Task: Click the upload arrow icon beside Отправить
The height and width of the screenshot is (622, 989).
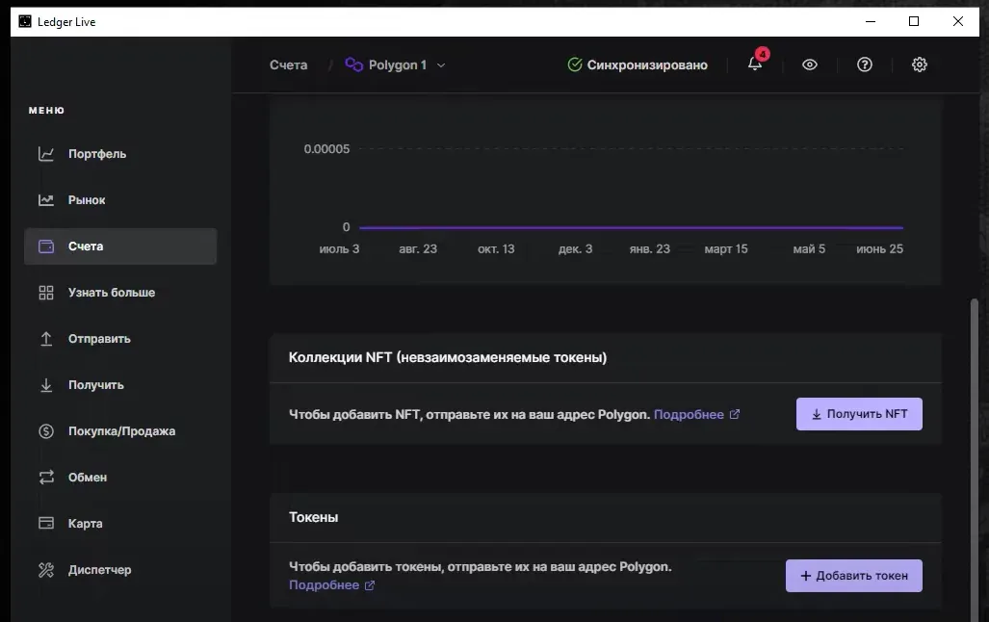Action: pyautogui.click(x=46, y=339)
